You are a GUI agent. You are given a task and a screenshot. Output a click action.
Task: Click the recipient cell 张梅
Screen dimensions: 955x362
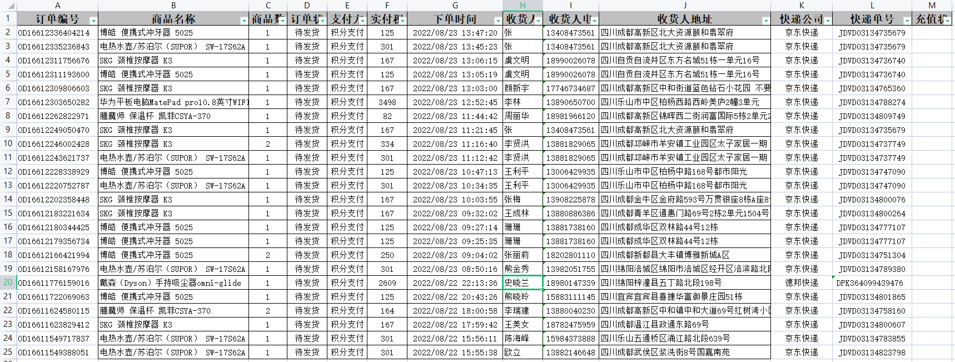click(523, 200)
